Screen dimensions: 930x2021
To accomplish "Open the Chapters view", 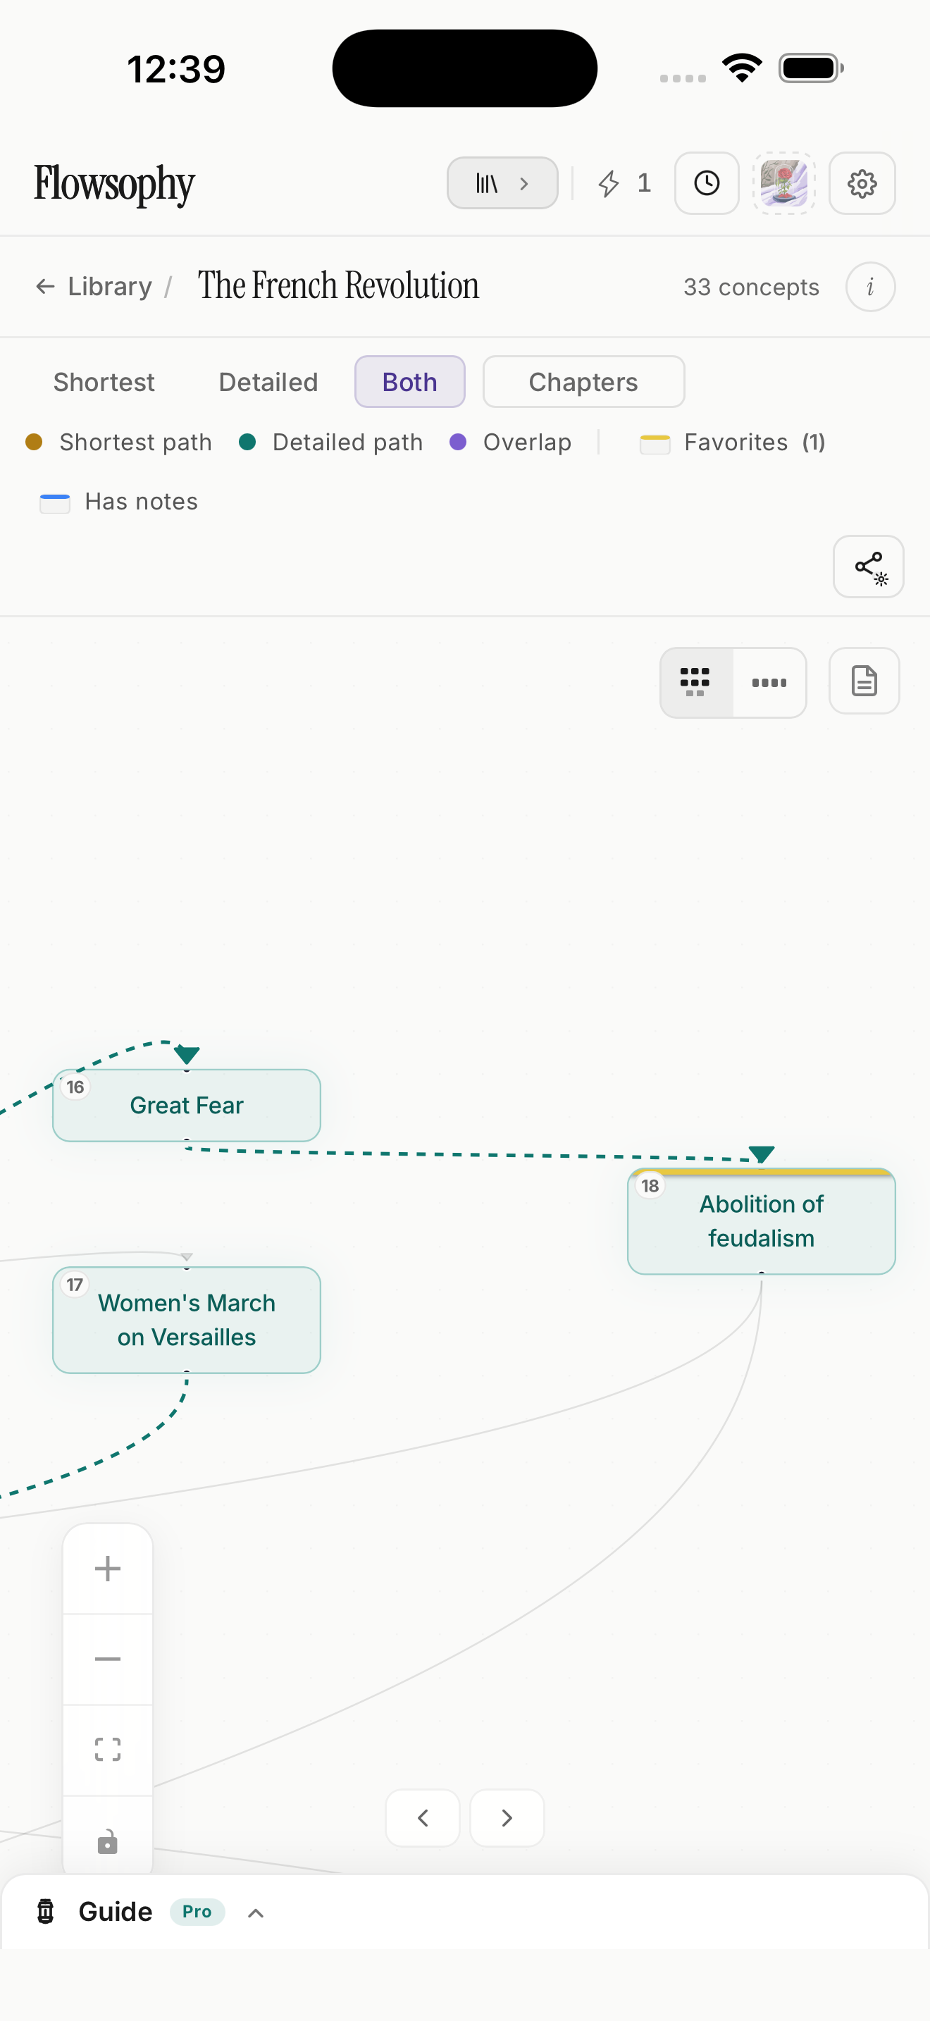I will point(583,382).
